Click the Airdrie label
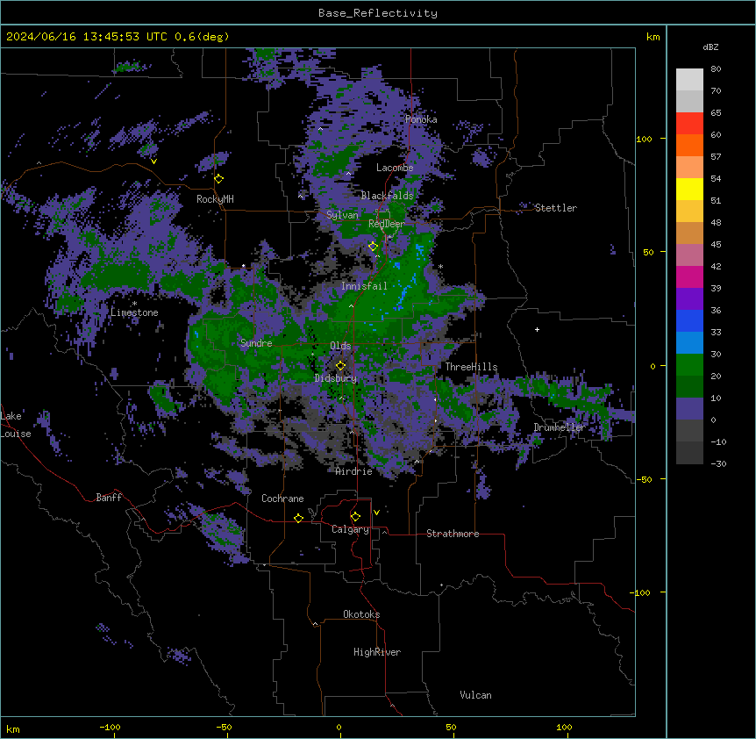756x739 pixels. [354, 471]
